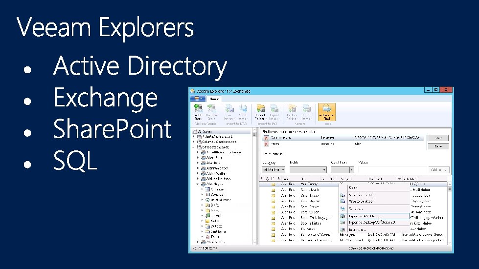Click Save Items under Export to MSG

(x=229, y=112)
